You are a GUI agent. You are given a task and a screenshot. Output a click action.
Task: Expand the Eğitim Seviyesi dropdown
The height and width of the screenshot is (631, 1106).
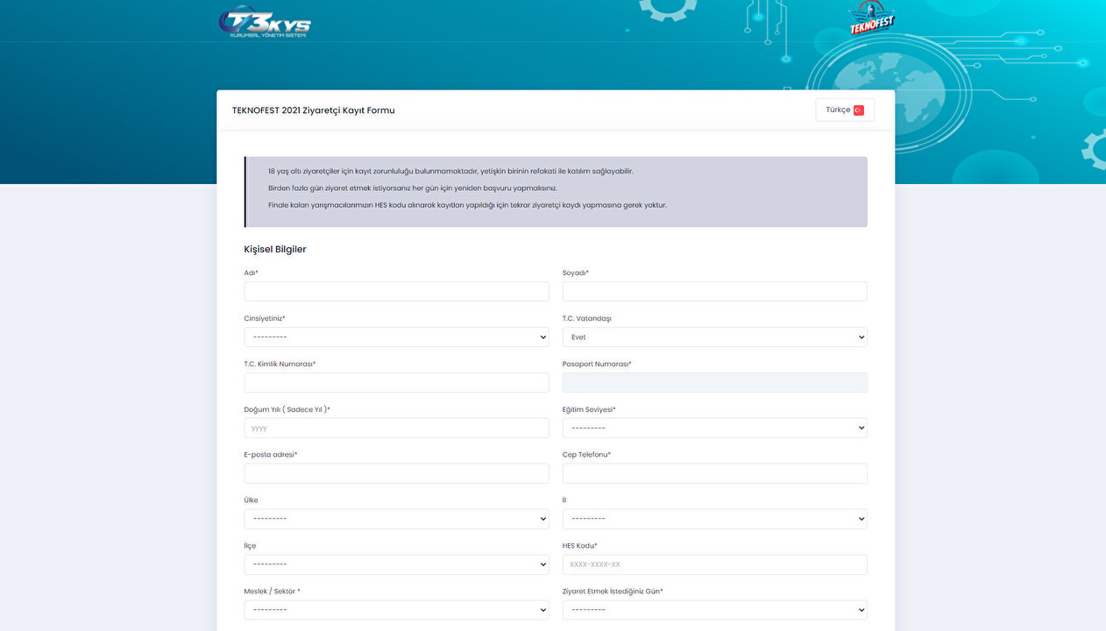(x=714, y=428)
